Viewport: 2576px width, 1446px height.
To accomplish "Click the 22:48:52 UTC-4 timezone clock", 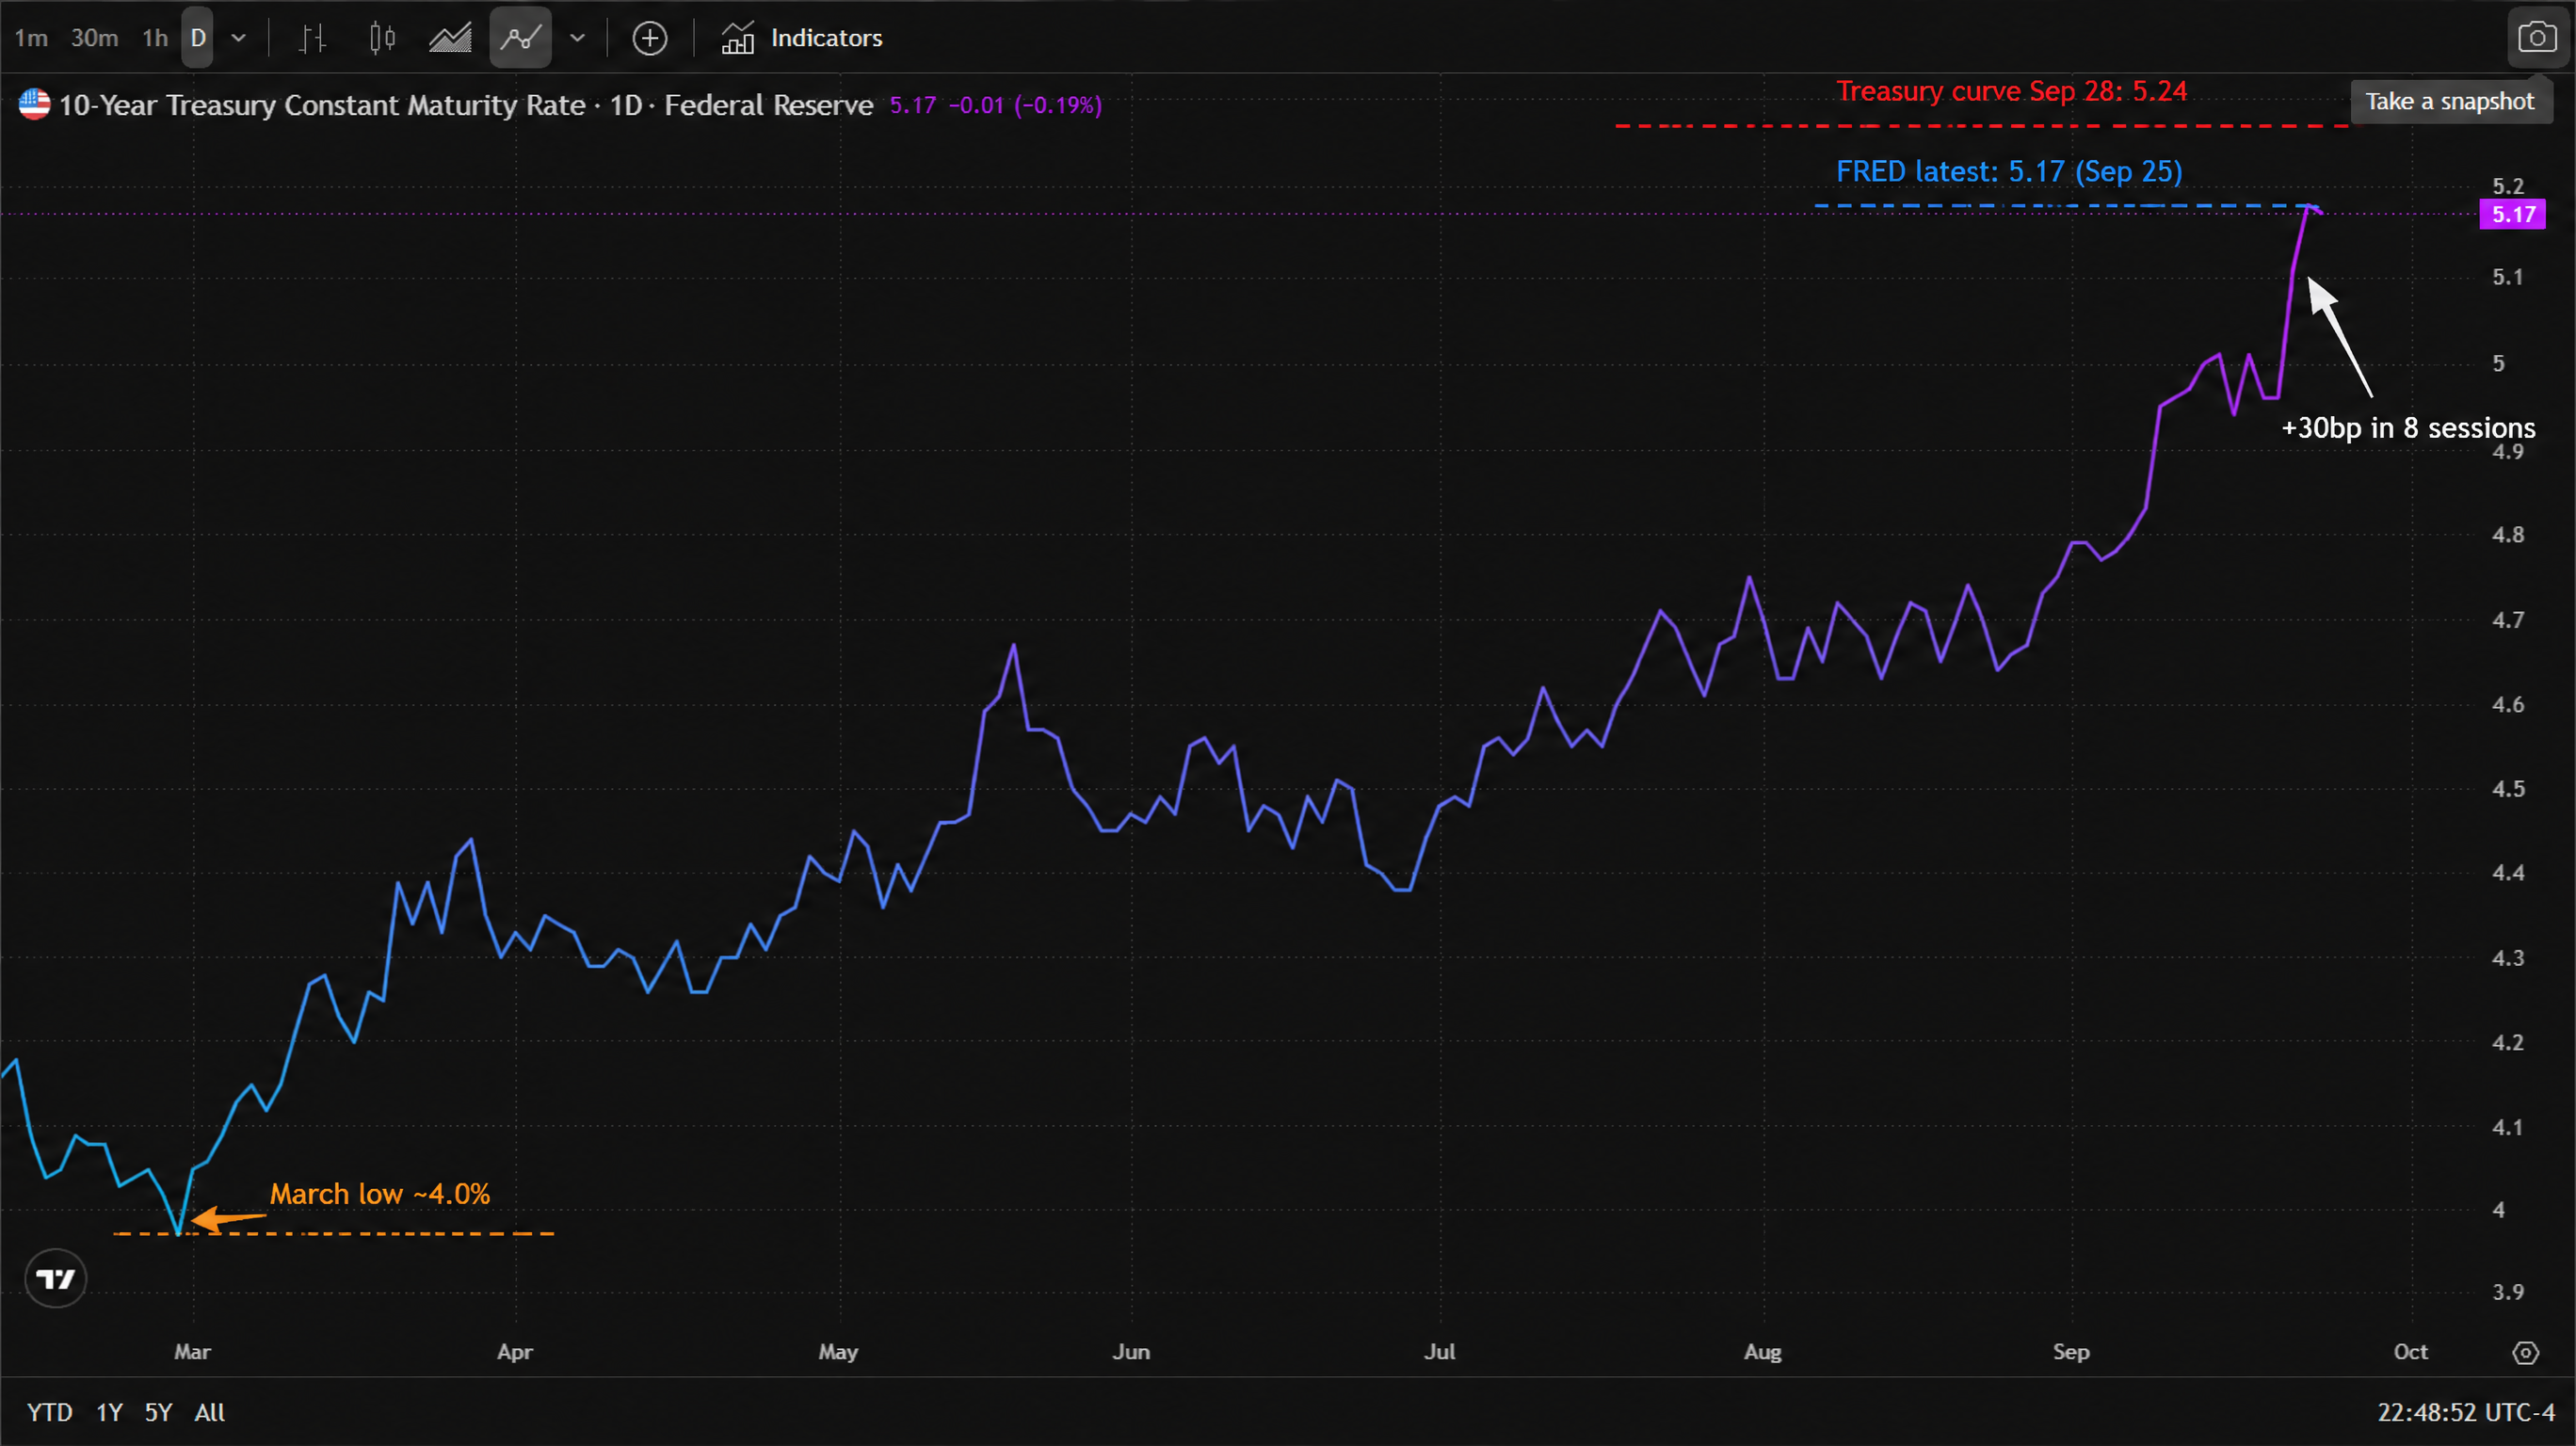I will point(2465,1412).
